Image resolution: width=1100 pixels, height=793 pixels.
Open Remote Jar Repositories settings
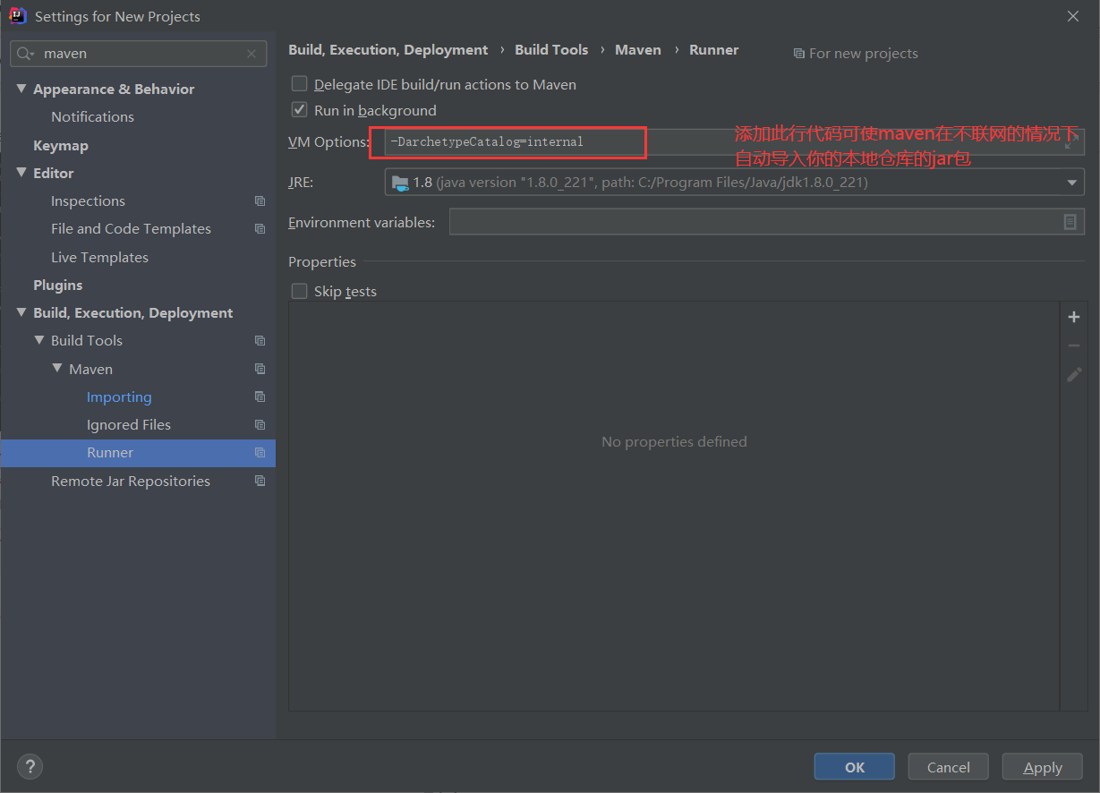[131, 482]
